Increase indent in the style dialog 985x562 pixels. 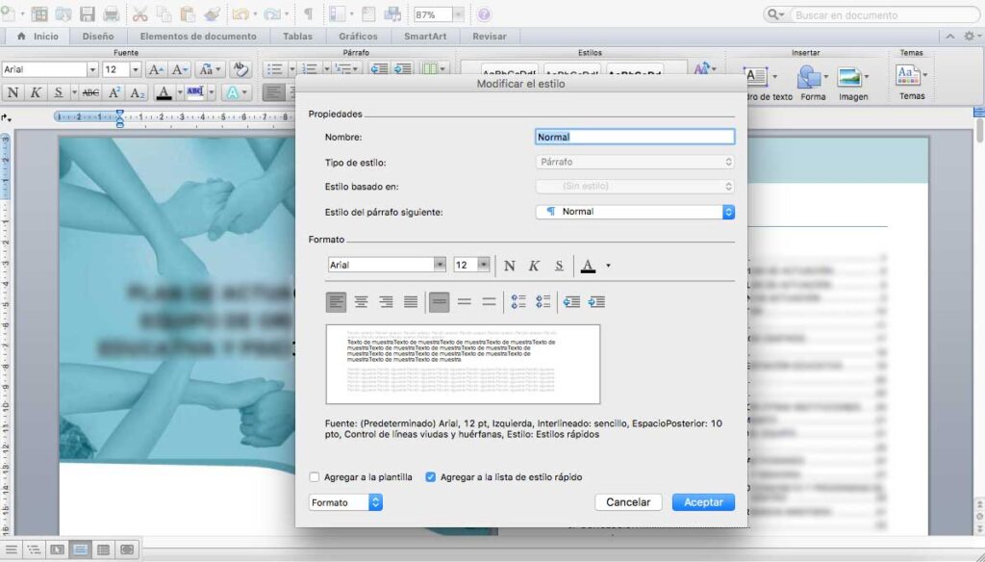coord(596,302)
